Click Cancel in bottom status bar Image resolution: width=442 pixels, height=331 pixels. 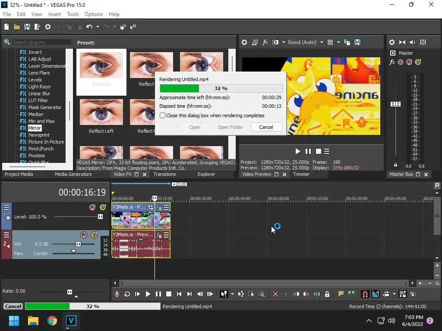click(x=13, y=306)
